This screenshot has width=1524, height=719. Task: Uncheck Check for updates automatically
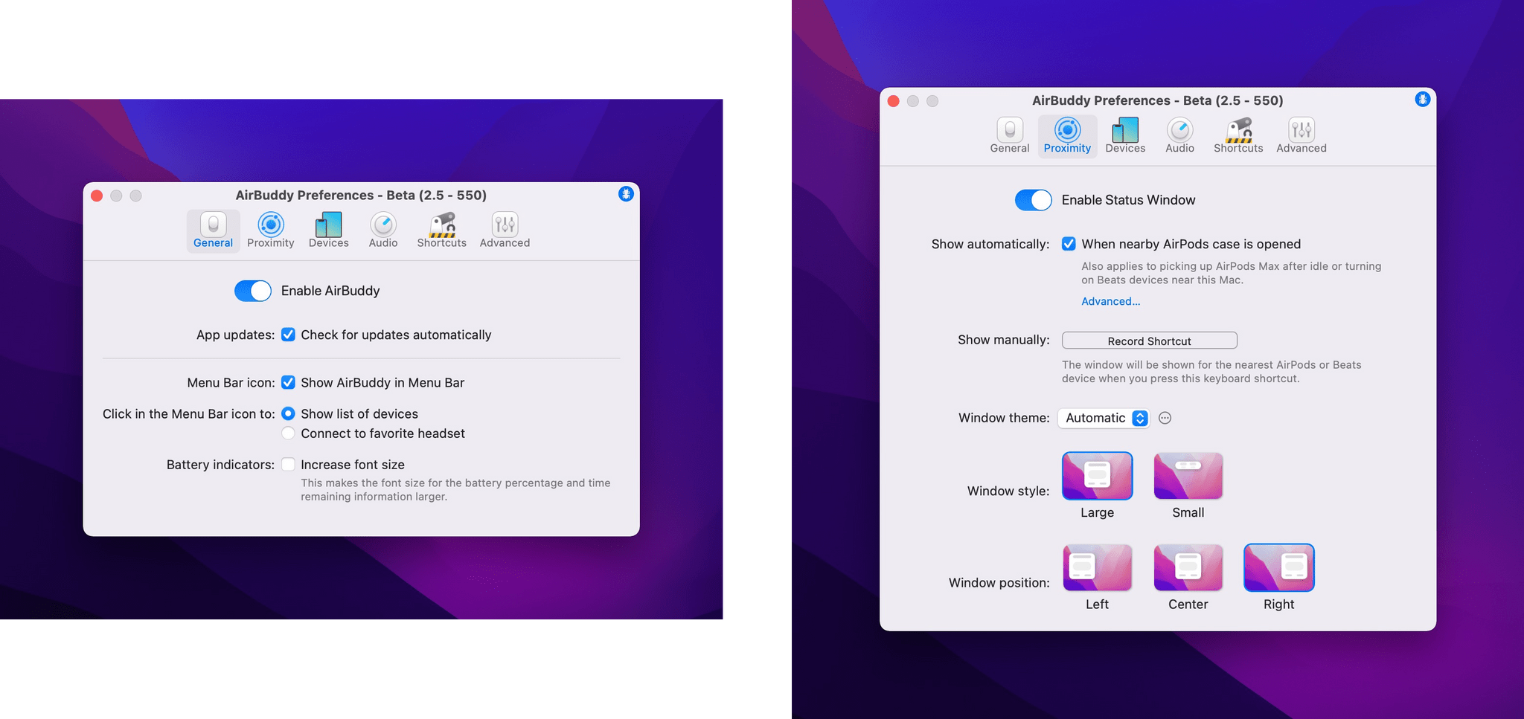[x=288, y=335]
